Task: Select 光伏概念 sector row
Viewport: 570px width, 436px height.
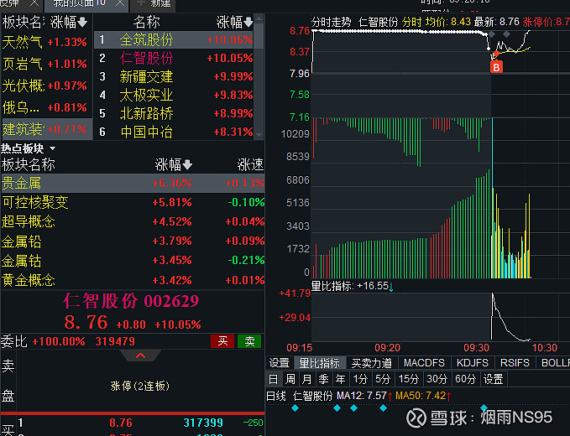Action: tap(45, 86)
